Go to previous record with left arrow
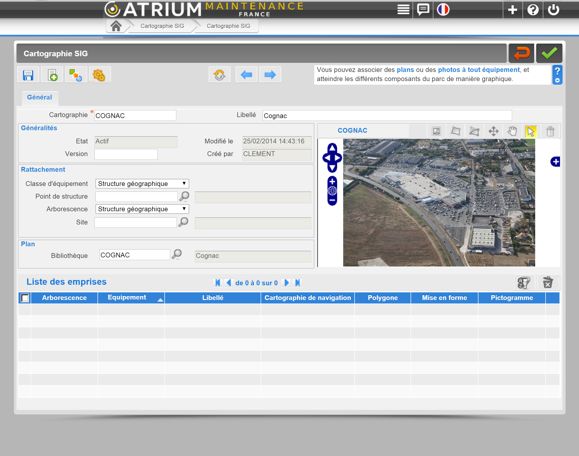Image resolution: width=579 pixels, height=456 pixels. point(246,75)
